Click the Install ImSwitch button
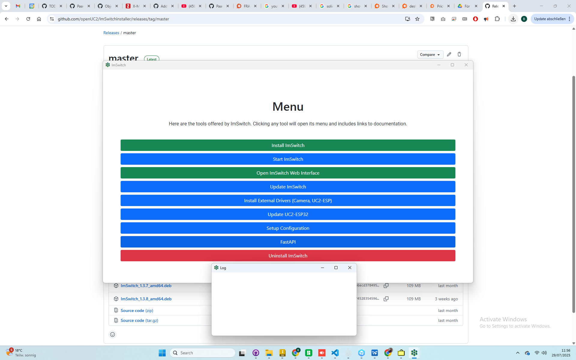The height and width of the screenshot is (360, 576). [x=288, y=145]
